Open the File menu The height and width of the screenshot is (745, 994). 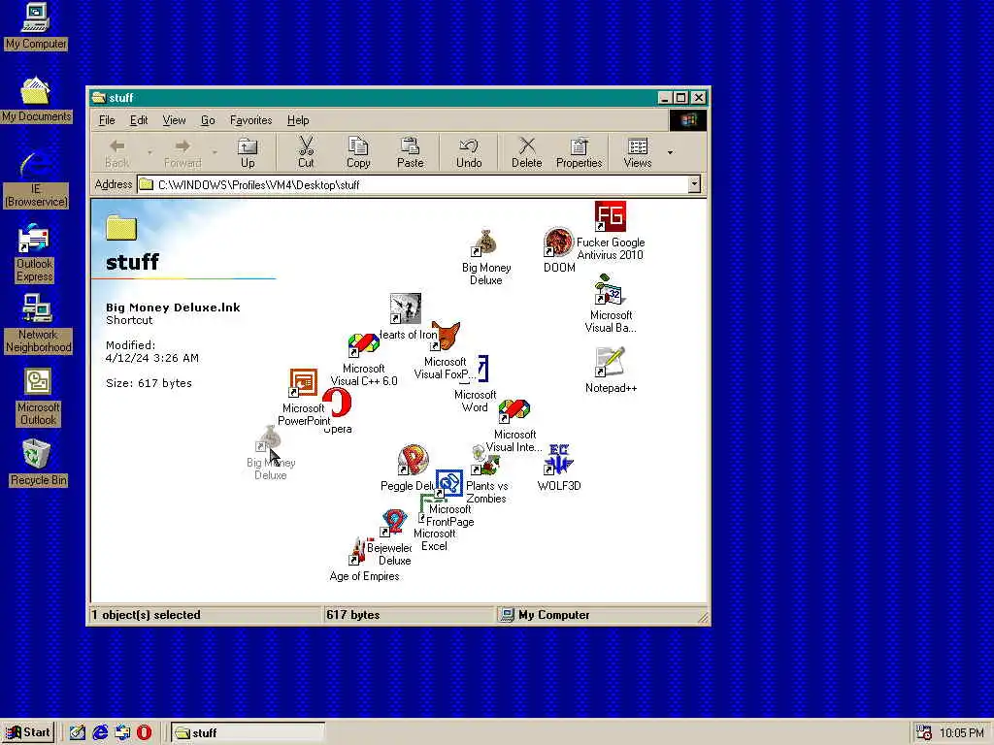point(107,120)
